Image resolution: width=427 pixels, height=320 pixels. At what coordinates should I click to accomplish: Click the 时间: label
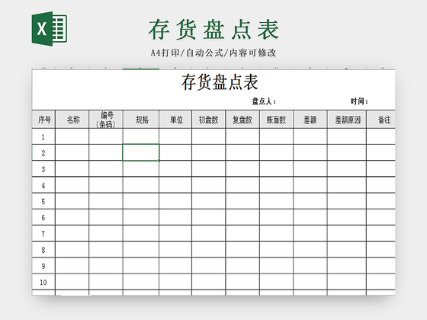tap(359, 101)
